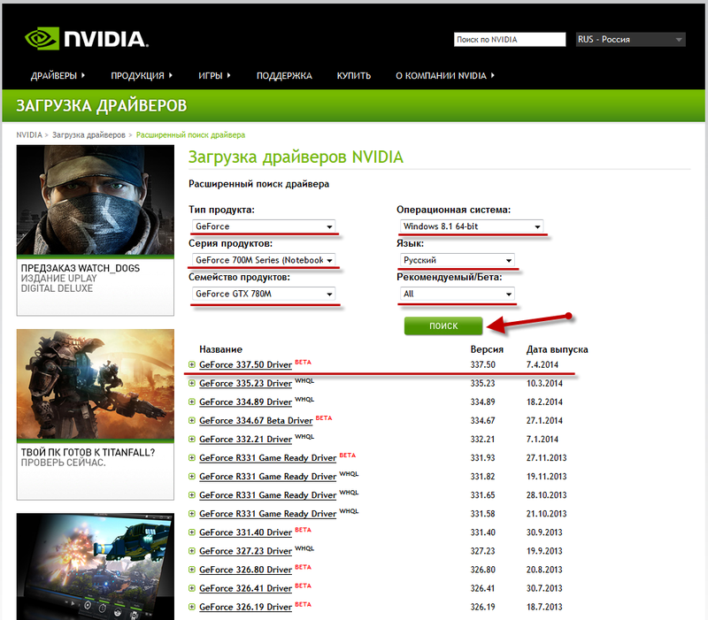
Task: Open the Titanfall banner image
Action: pyautogui.click(x=96, y=384)
